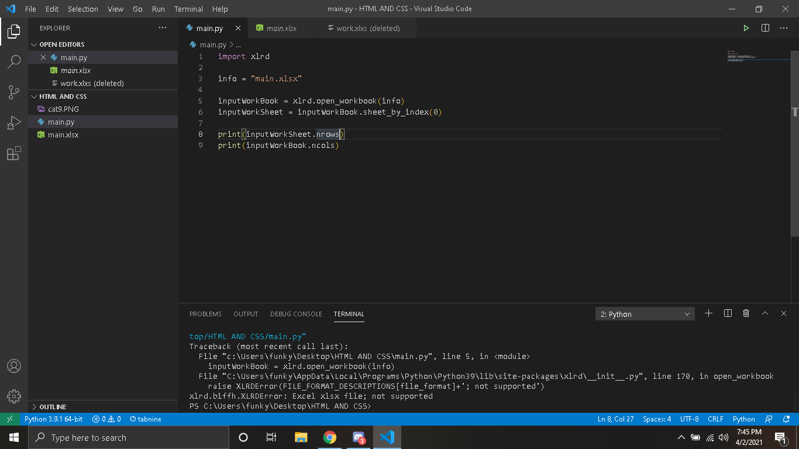Click the Run Python File play button

[746, 28]
